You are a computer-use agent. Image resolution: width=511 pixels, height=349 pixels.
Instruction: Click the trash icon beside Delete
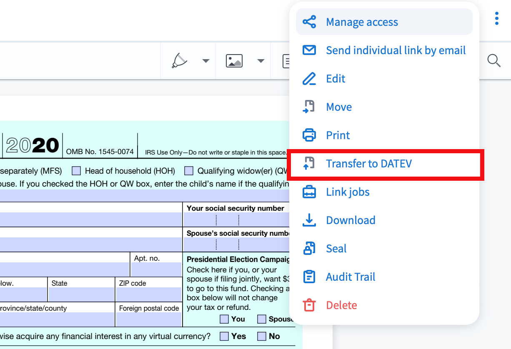[309, 305]
